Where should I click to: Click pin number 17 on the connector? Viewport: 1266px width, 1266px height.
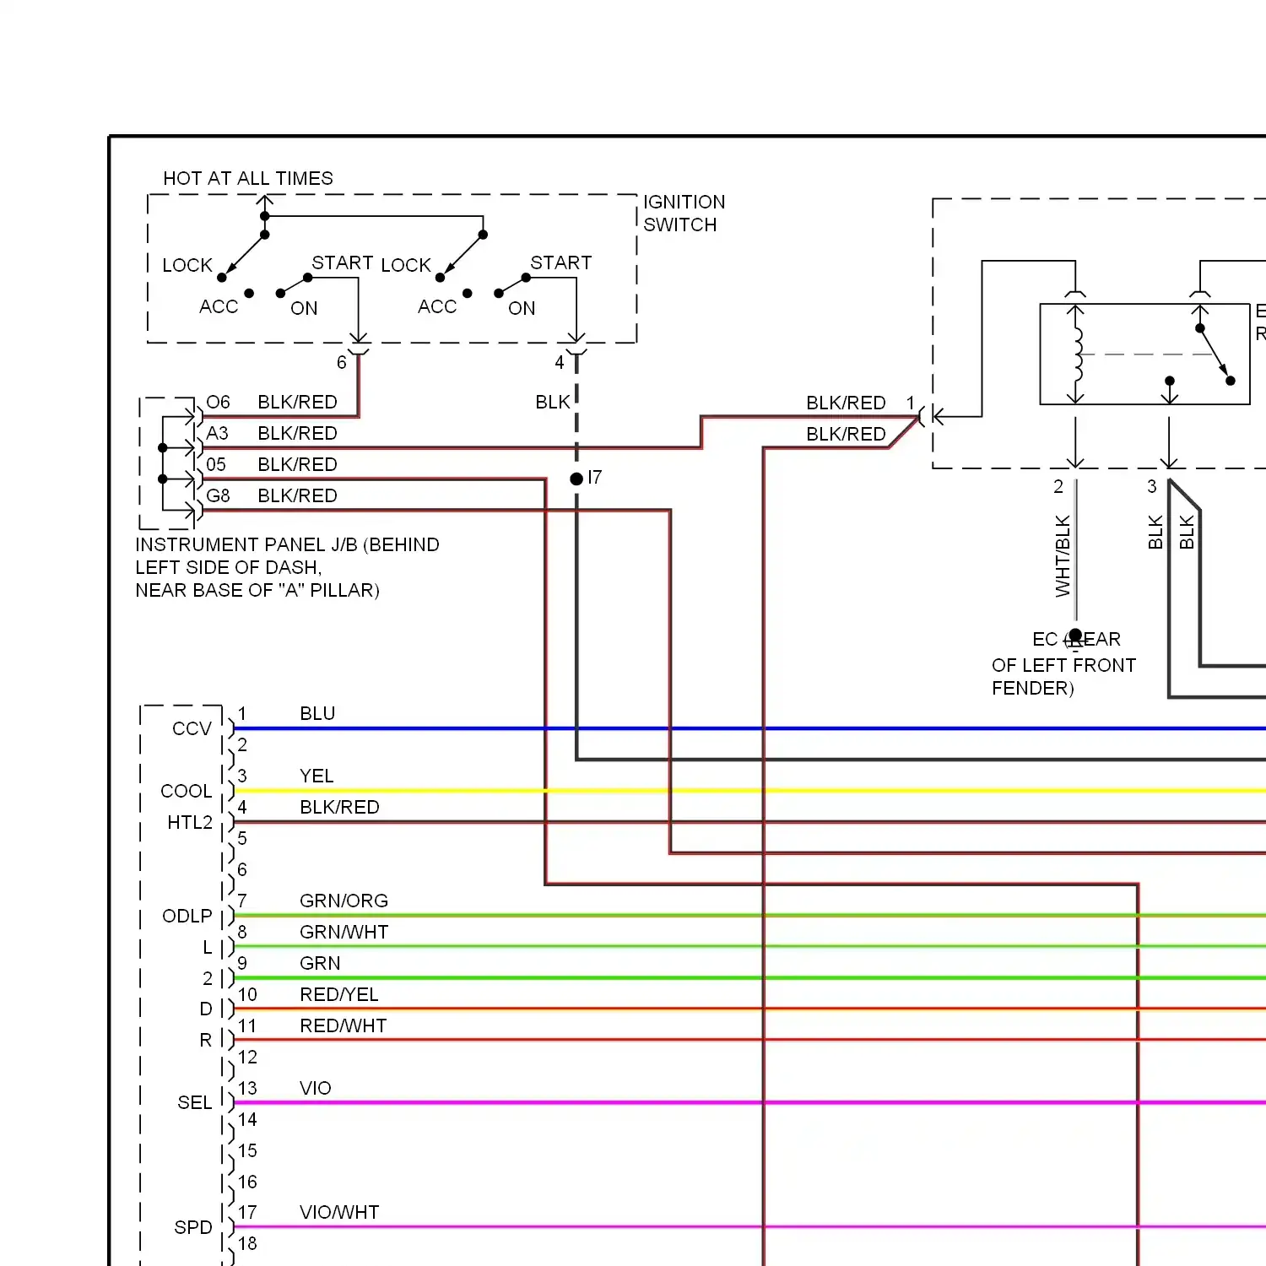pyautogui.click(x=247, y=1212)
